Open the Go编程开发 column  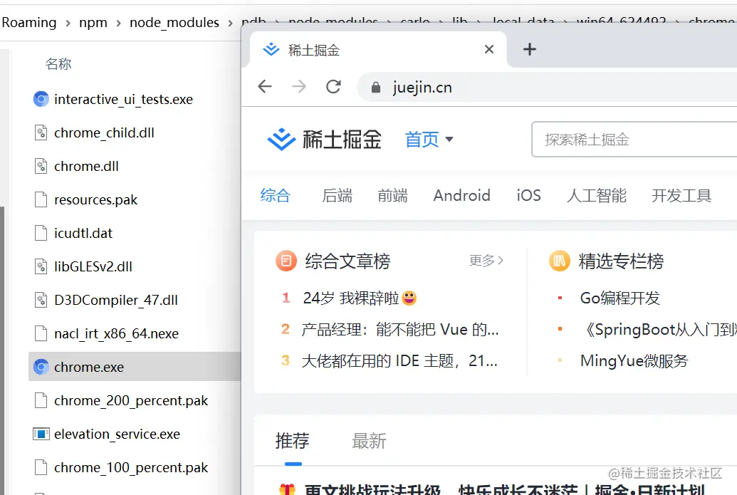[620, 298]
